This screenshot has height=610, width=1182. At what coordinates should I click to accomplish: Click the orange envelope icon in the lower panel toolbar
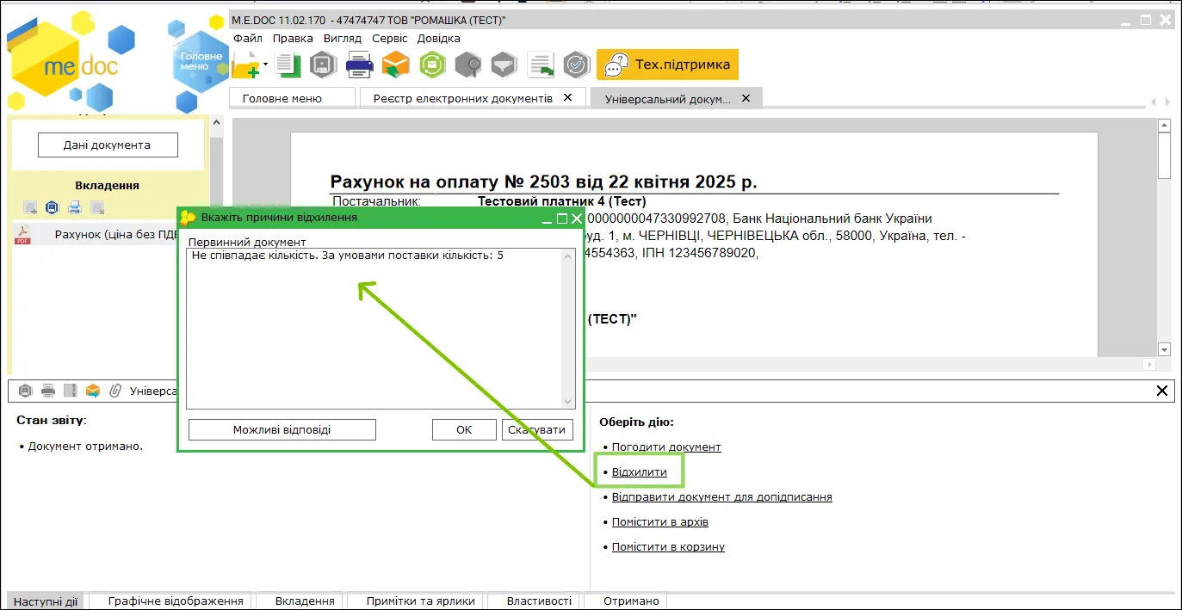click(x=93, y=391)
